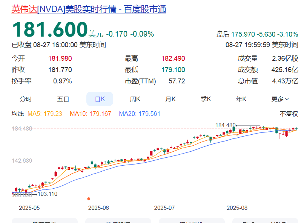
Task: Click the 2025-05 date axis label
Action: pyautogui.click(x=29, y=208)
